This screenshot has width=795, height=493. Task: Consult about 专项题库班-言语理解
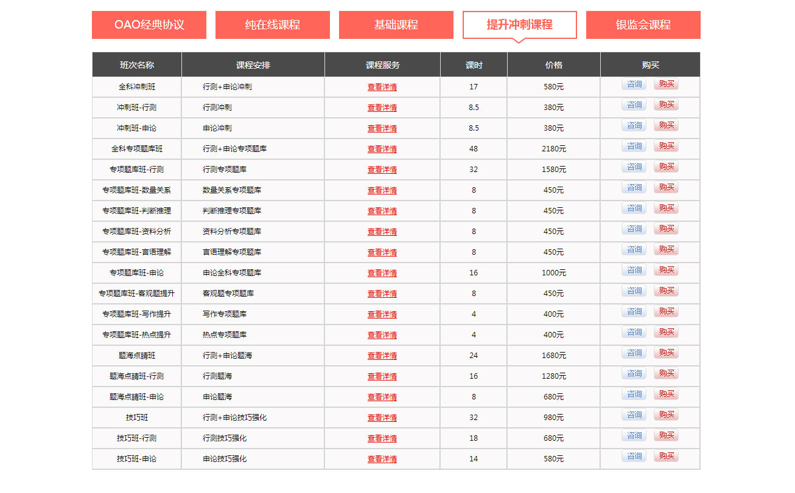634,249
